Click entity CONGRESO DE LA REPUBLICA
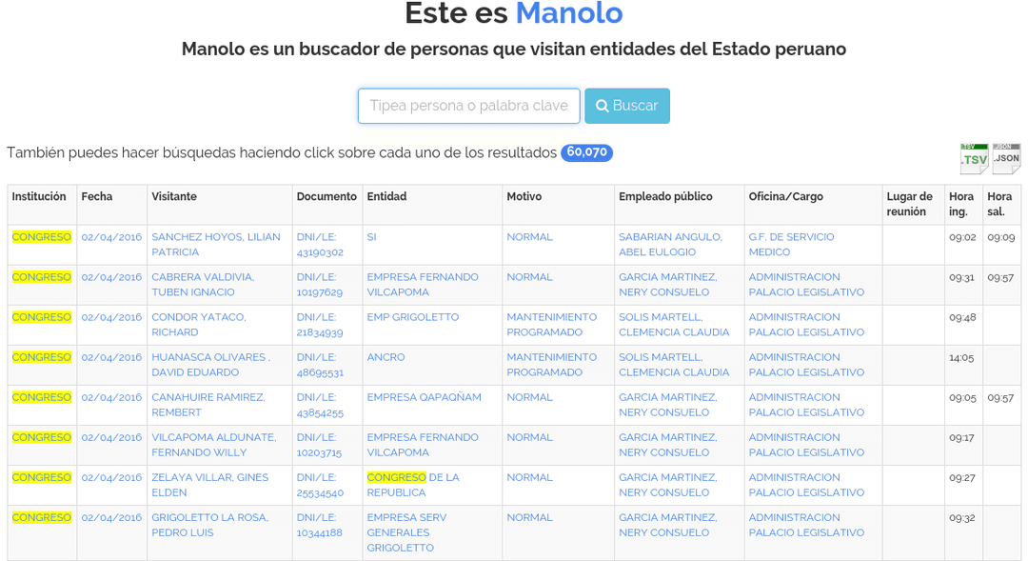Viewport: 1028px width, 561px height. tap(413, 484)
